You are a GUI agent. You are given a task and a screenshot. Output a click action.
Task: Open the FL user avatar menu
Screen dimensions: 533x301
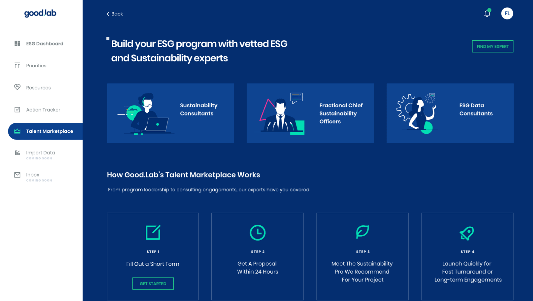(x=507, y=13)
